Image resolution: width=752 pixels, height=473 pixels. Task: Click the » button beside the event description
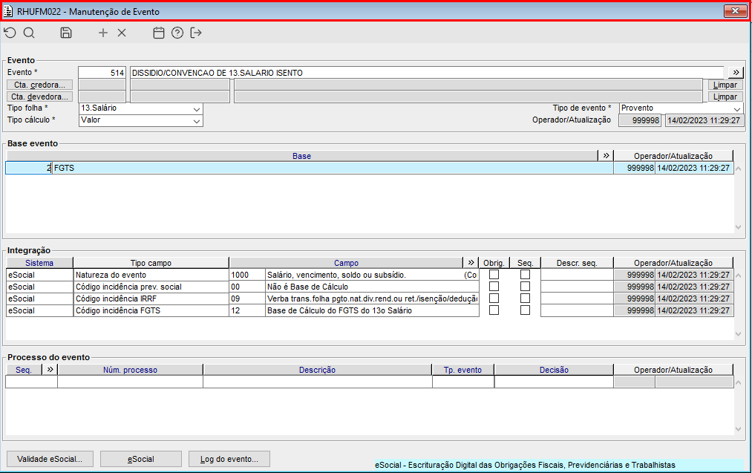tap(736, 73)
